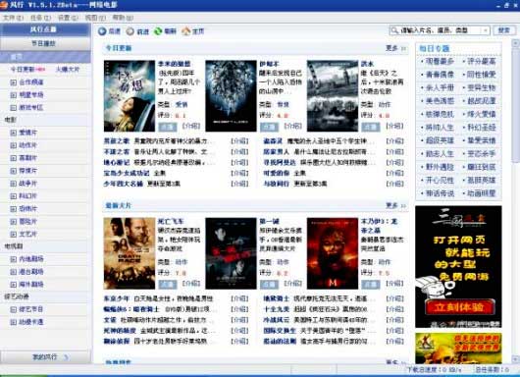
Task: Click the magnifier icon in the search box
Action: [394, 30]
